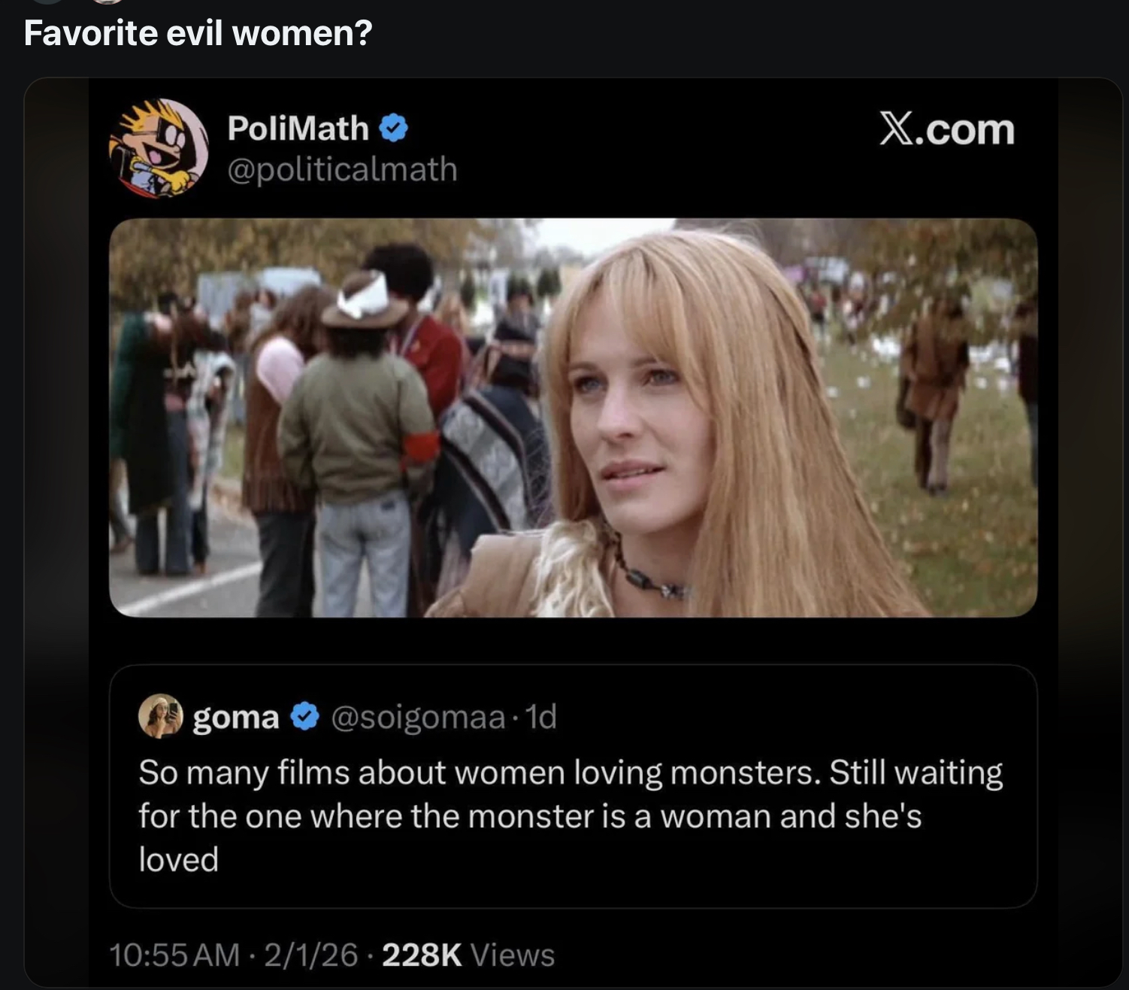This screenshot has width=1129, height=990.
Task: Open goma's small profile picture
Action: (161, 716)
